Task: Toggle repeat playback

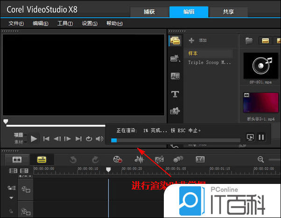Action: pos(89,139)
